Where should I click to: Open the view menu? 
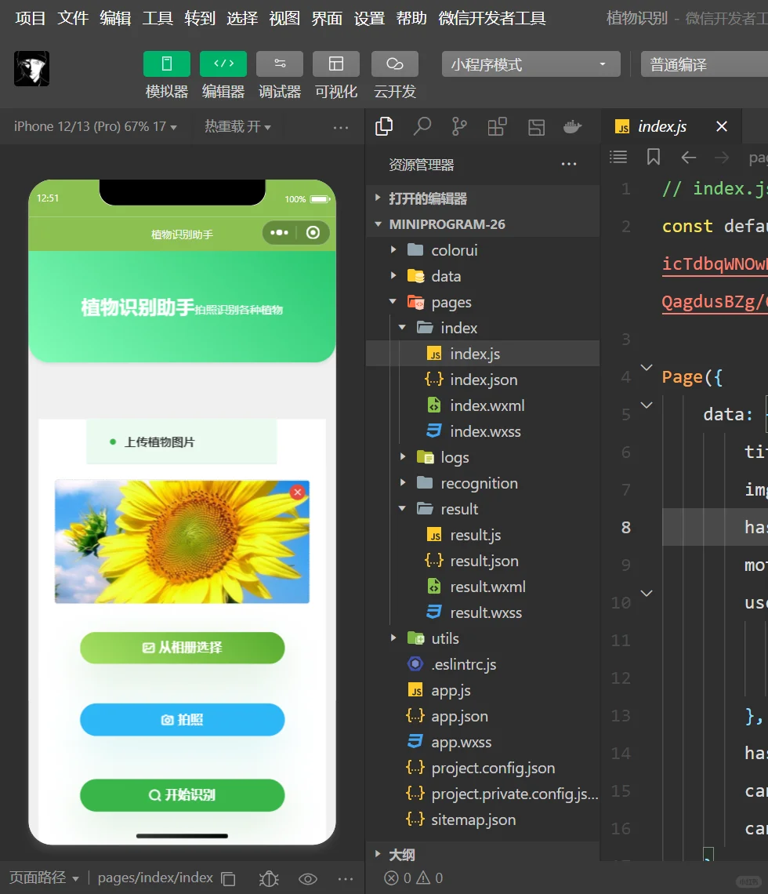[x=284, y=18]
